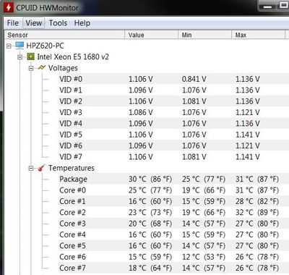Click VID #3 current value 1.086 V

pos(141,112)
